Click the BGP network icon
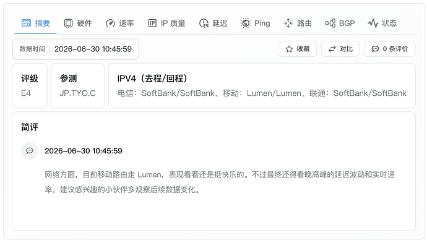The width and height of the screenshot is (427, 243). point(330,23)
